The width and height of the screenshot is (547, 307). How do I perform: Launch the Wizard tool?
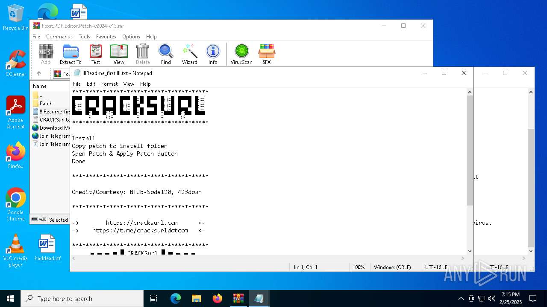coord(189,54)
